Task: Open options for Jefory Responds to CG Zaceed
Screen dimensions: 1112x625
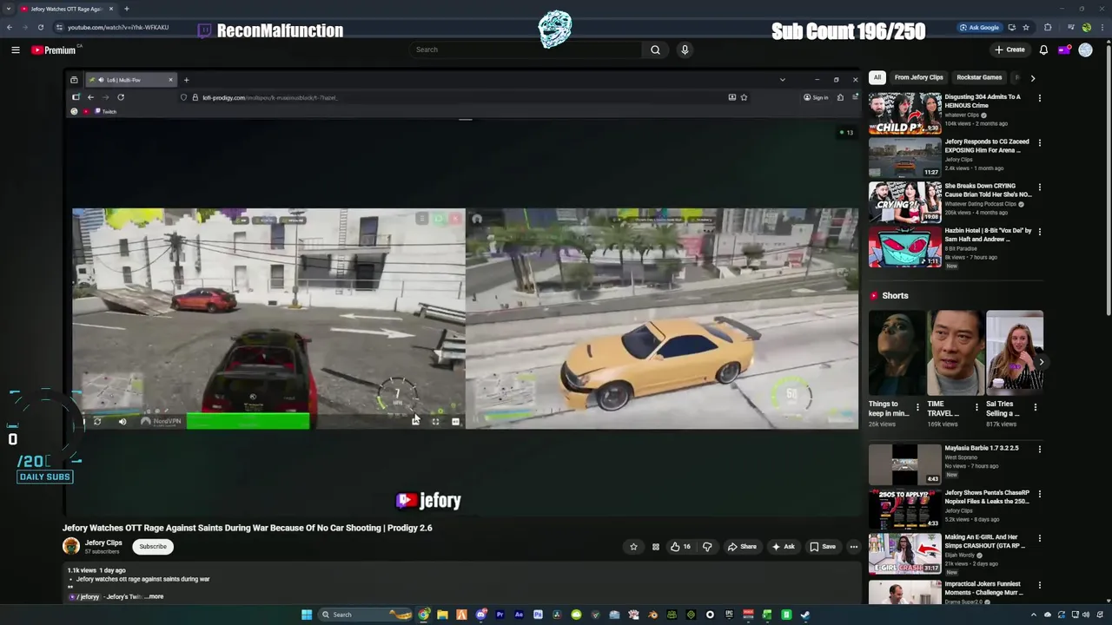Action: click(1039, 142)
